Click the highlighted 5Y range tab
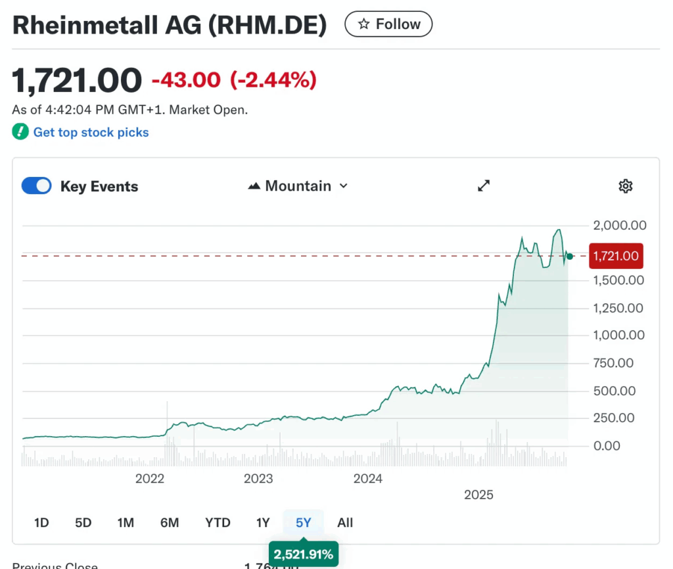 coord(303,522)
